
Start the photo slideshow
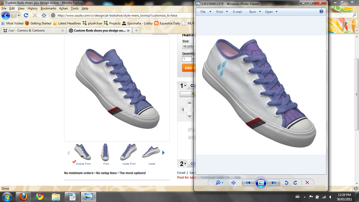261,183
